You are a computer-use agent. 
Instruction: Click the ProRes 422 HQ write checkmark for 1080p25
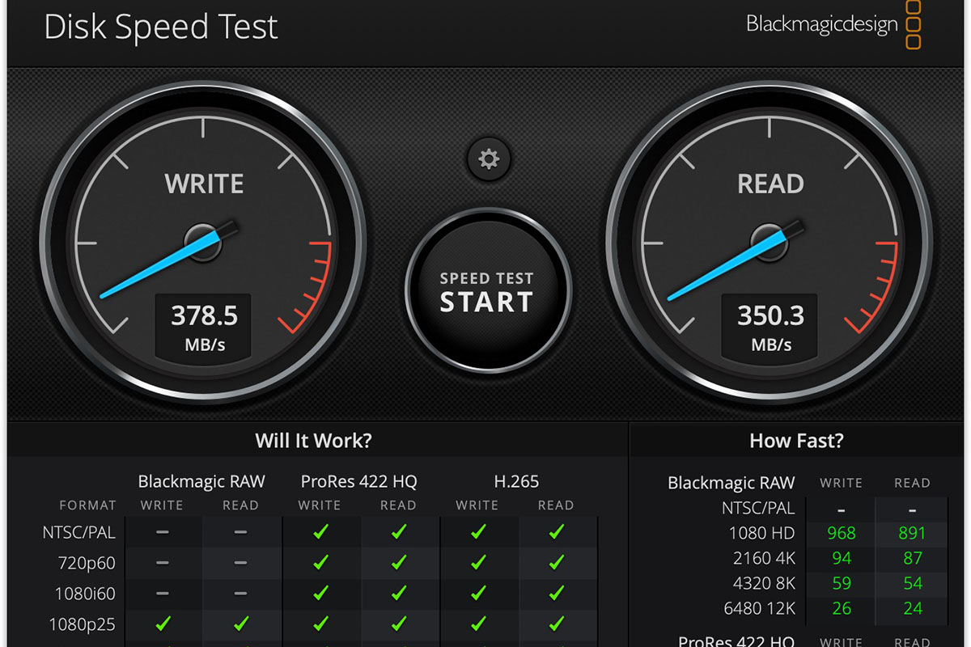320,624
